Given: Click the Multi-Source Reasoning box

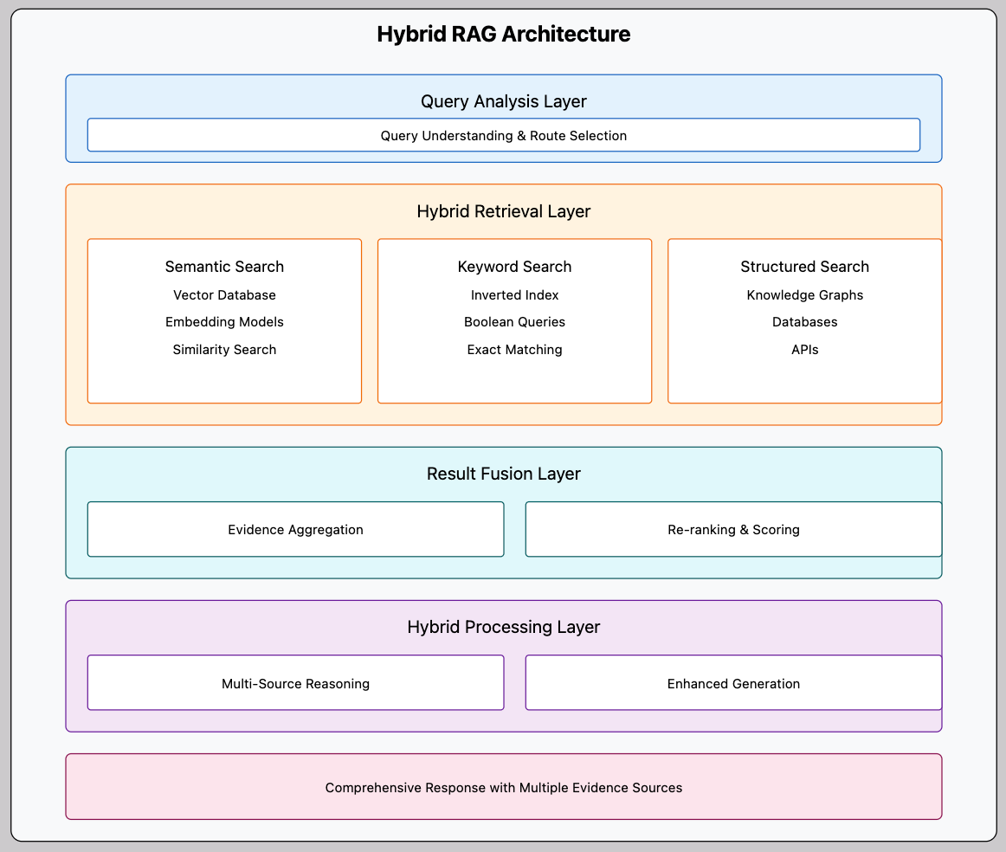Looking at the screenshot, I should 295,683.
